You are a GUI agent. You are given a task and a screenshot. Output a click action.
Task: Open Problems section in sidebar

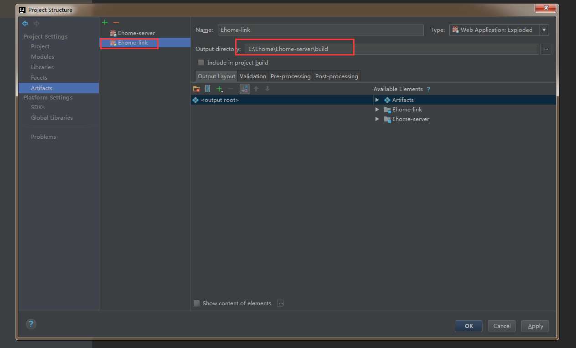tap(43, 137)
